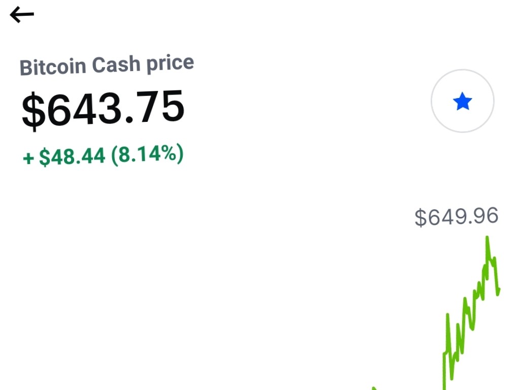Click the dip just below the chart's peak
The width and height of the screenshot is (520, 390).
click(491, 261)
